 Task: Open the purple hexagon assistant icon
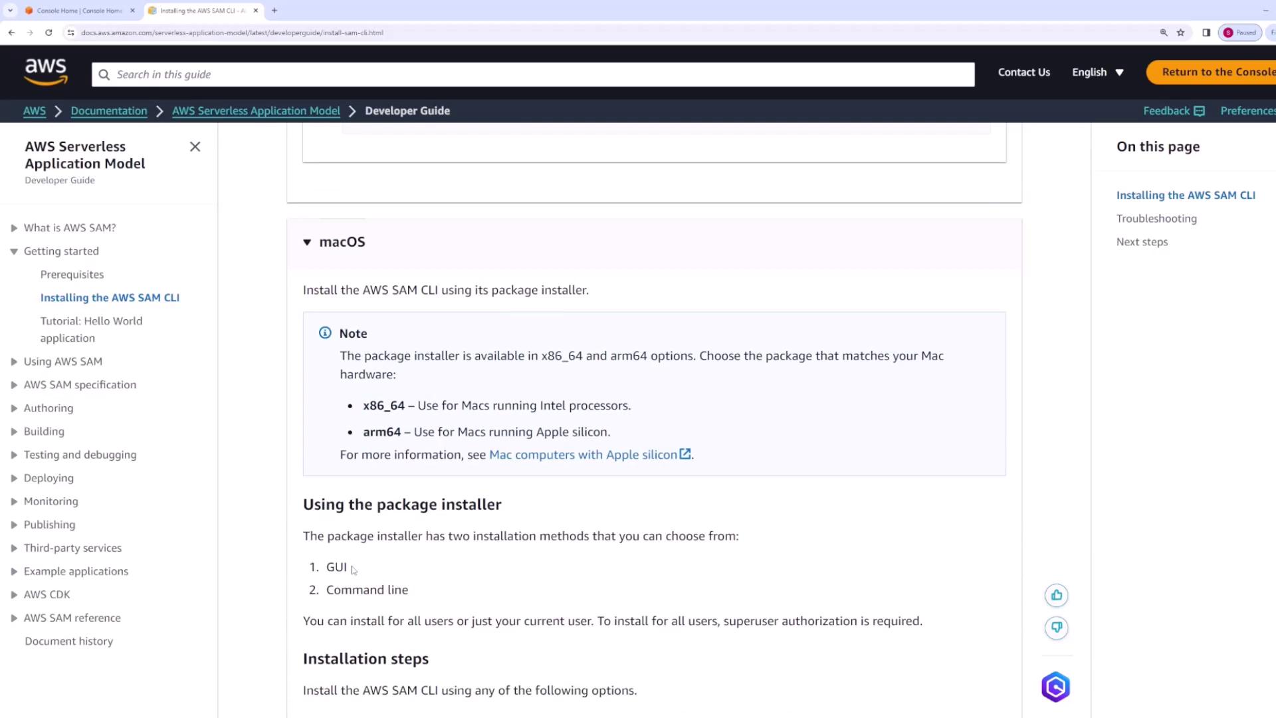[x=1055, y=687]
